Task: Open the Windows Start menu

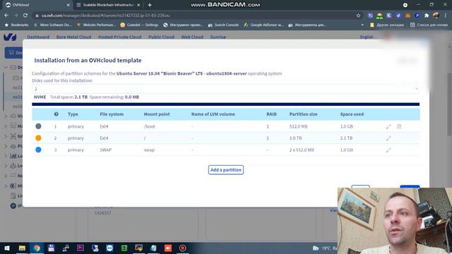Action: point(7,248)
